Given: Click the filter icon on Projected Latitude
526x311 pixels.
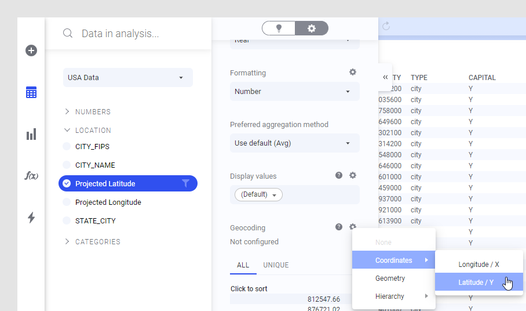Looking at the screenshot, I should tap(185, 183).
